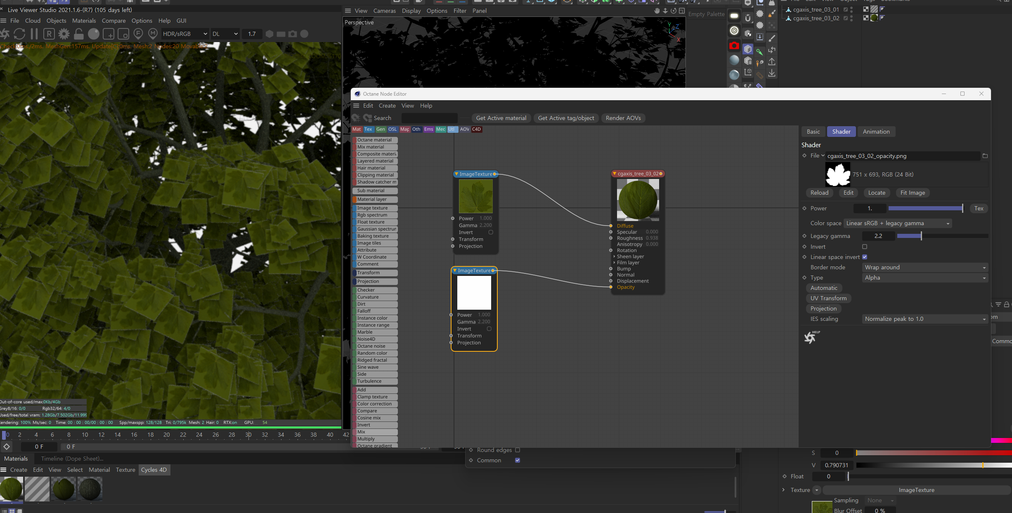The width and height of the screenshot is (1012, 513).
Task: Click the Edit texture button in Shader
Action: click(849, 192)
